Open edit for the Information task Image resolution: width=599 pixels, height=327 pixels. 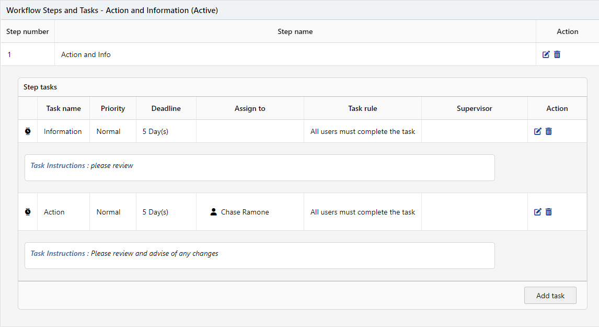click(x=537, y=131)
